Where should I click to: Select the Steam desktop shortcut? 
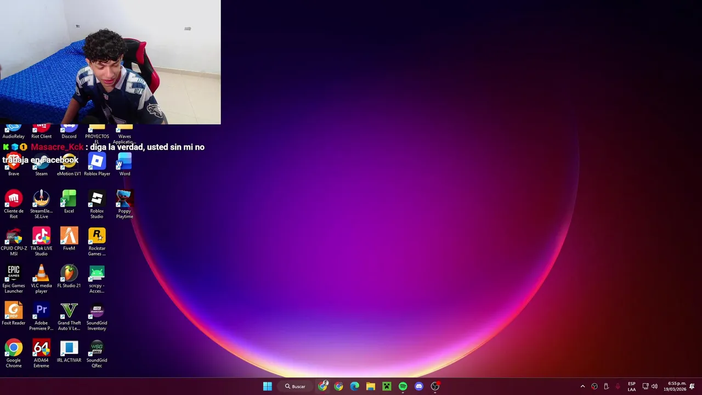click(x=41, y=165)
